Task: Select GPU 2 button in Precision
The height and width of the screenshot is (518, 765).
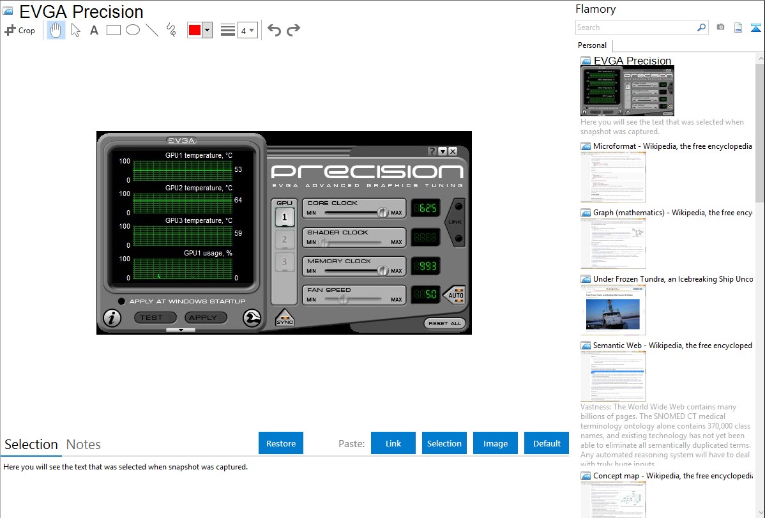Action: pos(284,240)
